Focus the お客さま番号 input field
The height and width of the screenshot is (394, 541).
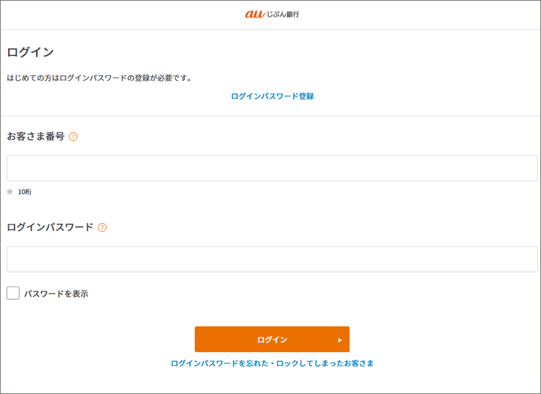272,168
